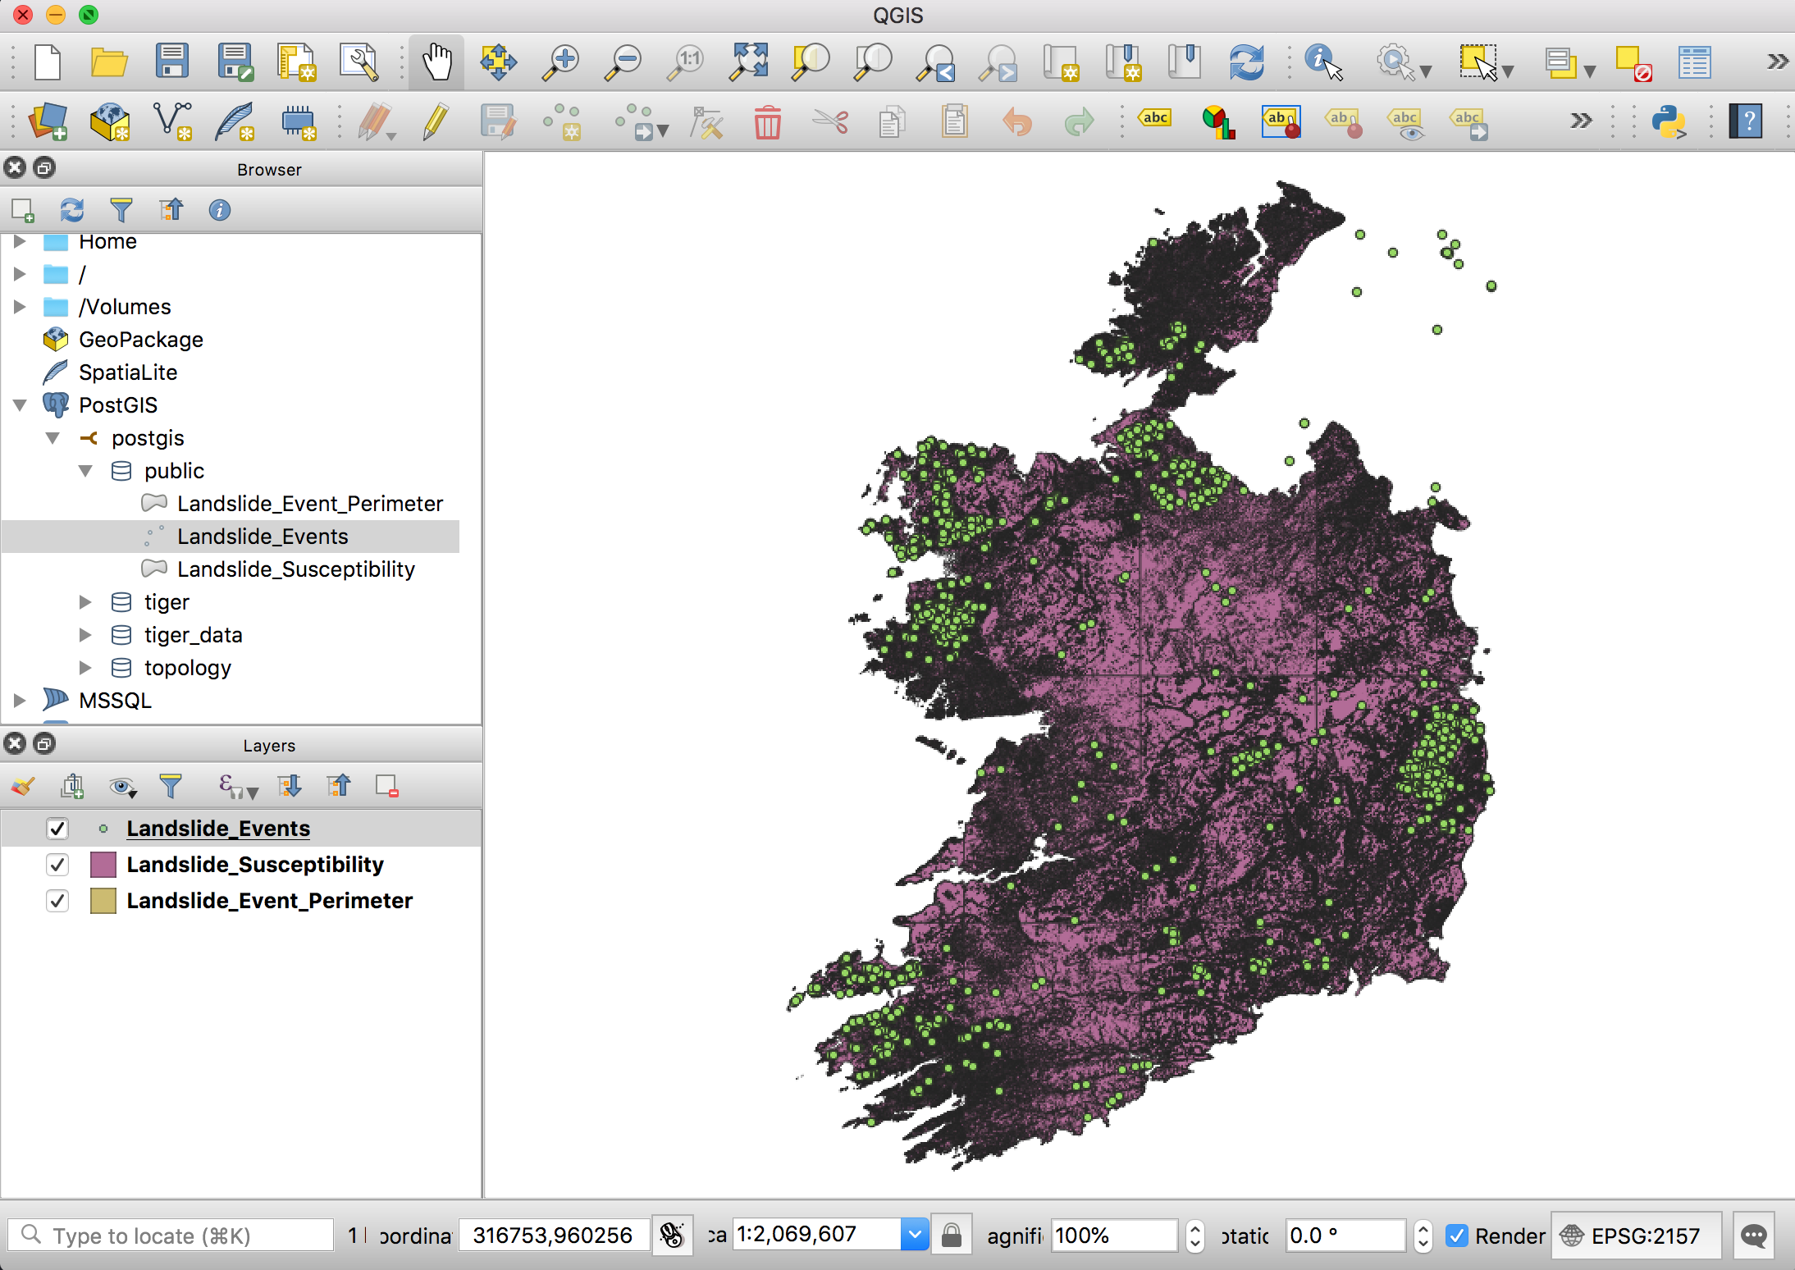Select the Pan Map tool
This screenshot has width=1795, height=1270.
pos(437,62)
